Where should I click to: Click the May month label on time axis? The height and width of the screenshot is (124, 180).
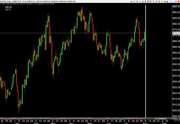[x=90, y=123]
